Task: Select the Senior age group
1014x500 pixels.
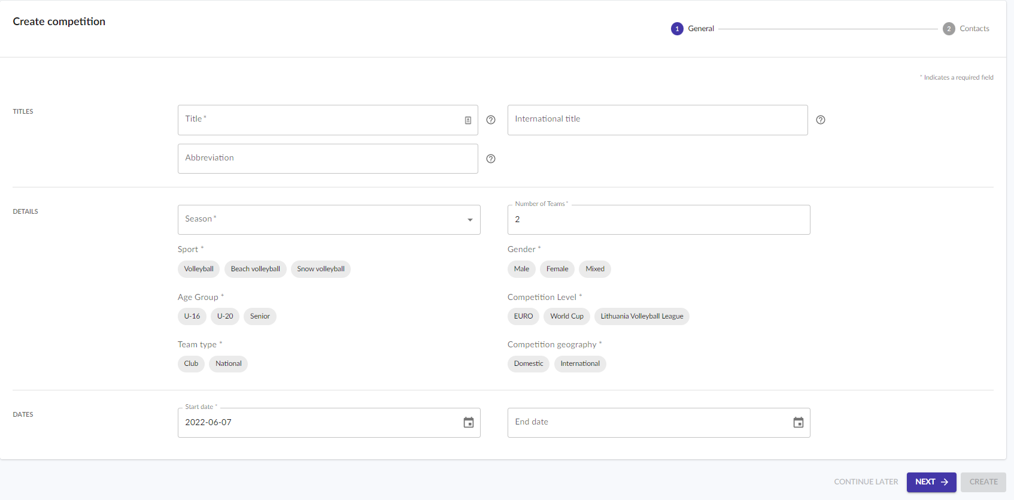Action: tap(260, 316)
